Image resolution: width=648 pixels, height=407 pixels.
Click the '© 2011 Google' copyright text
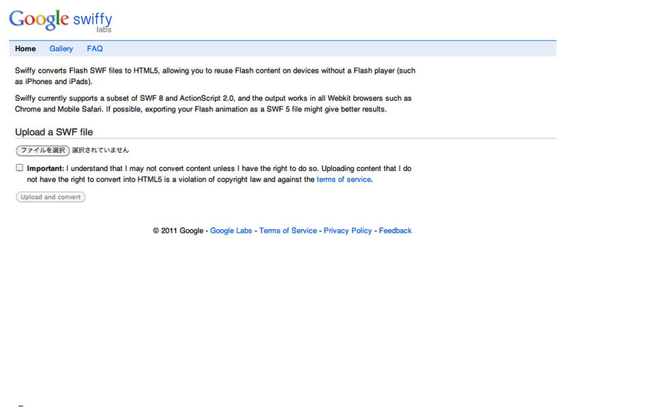pyautogui.click(x=178, y=231)
